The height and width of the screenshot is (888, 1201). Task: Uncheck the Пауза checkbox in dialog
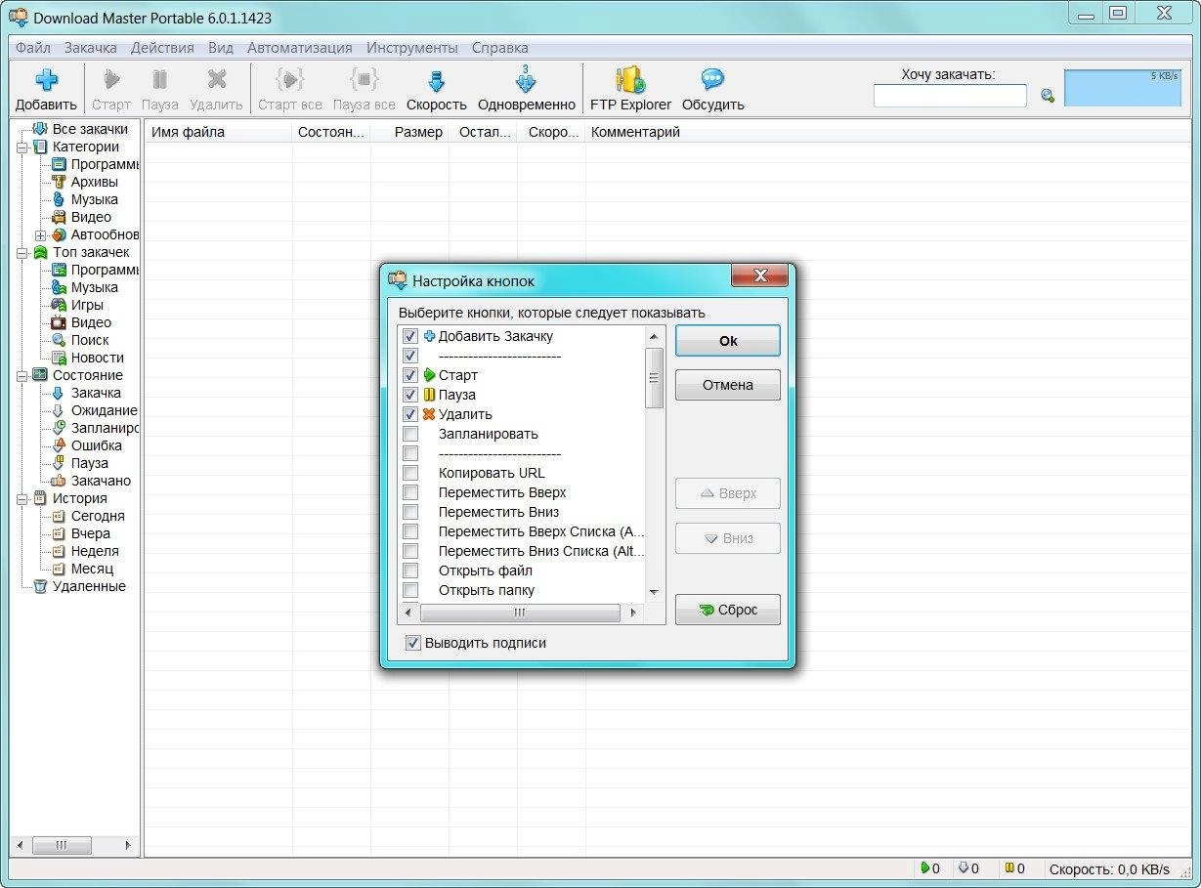[x=410, y=395]
